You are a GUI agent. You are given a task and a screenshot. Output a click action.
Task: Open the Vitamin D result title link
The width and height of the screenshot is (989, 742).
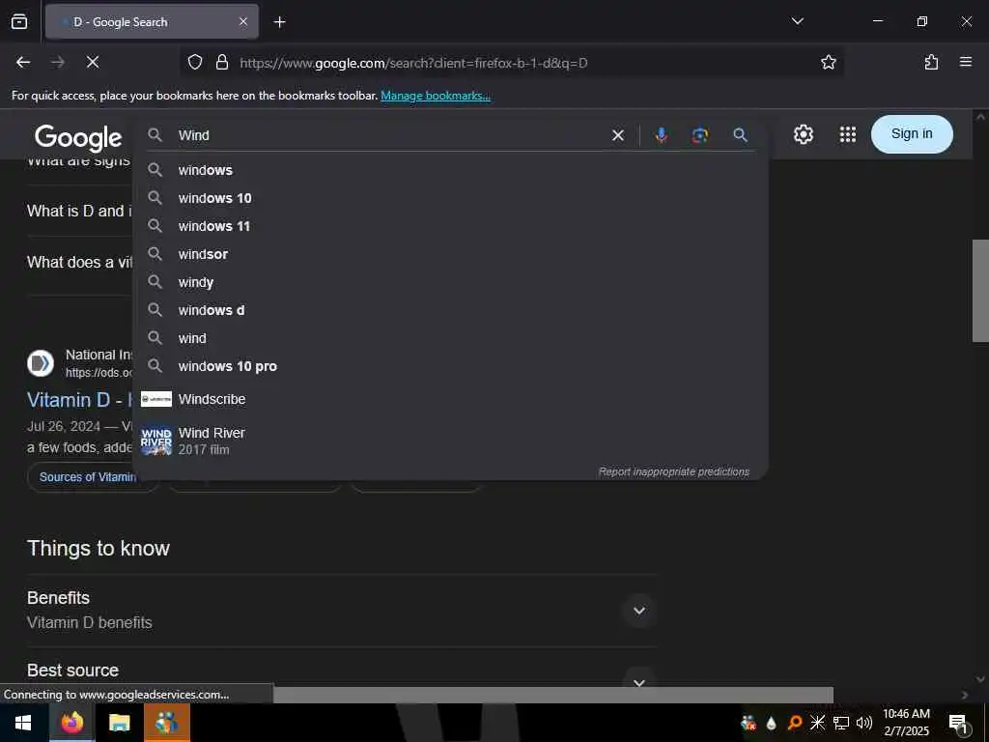click(79, 400)
